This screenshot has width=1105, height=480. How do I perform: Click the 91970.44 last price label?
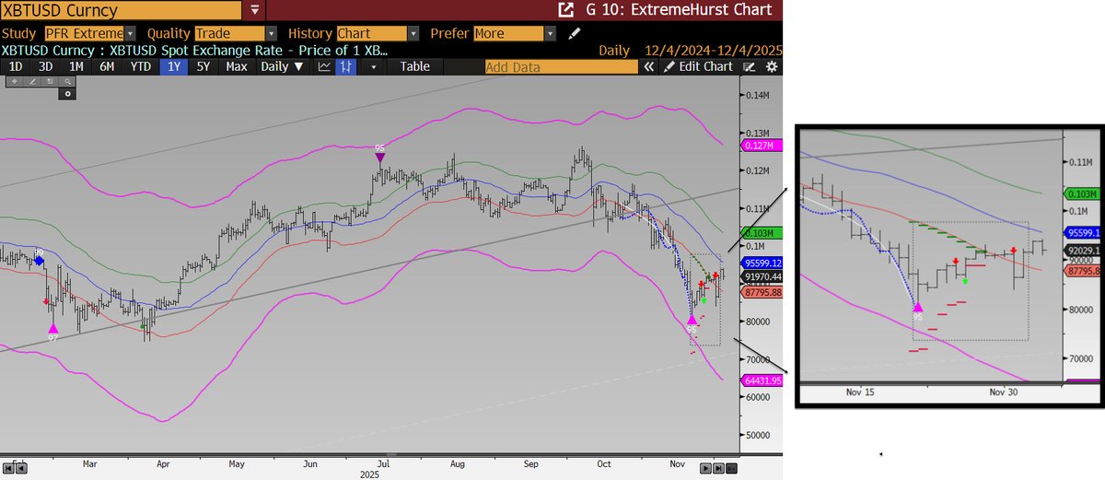762,275
